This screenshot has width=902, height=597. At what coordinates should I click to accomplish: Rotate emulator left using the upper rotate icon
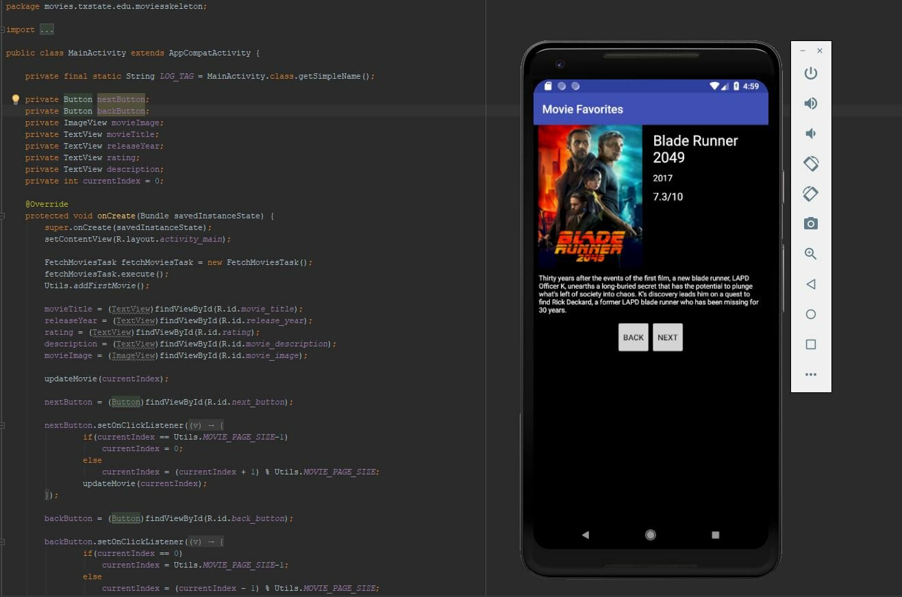tap(811, 164)
